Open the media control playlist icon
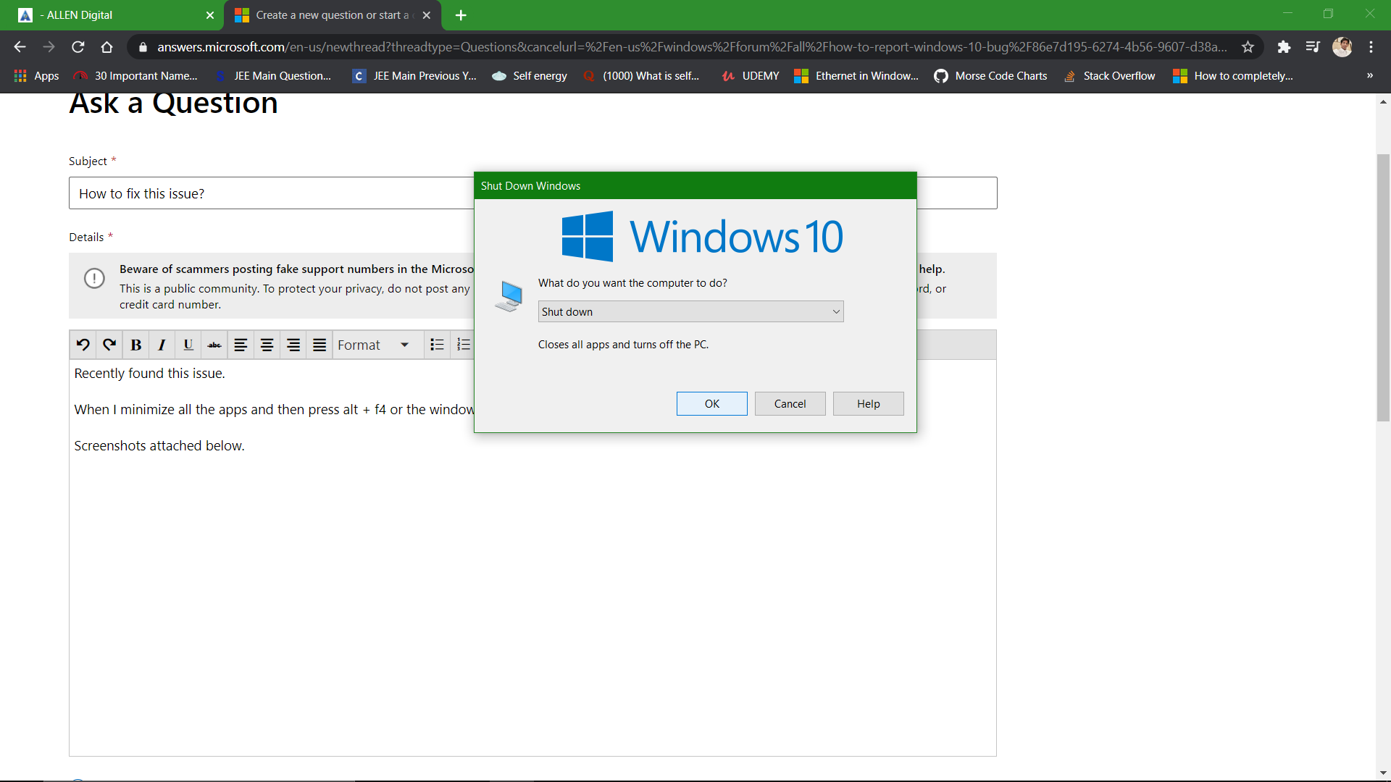 pos(1313,47)
